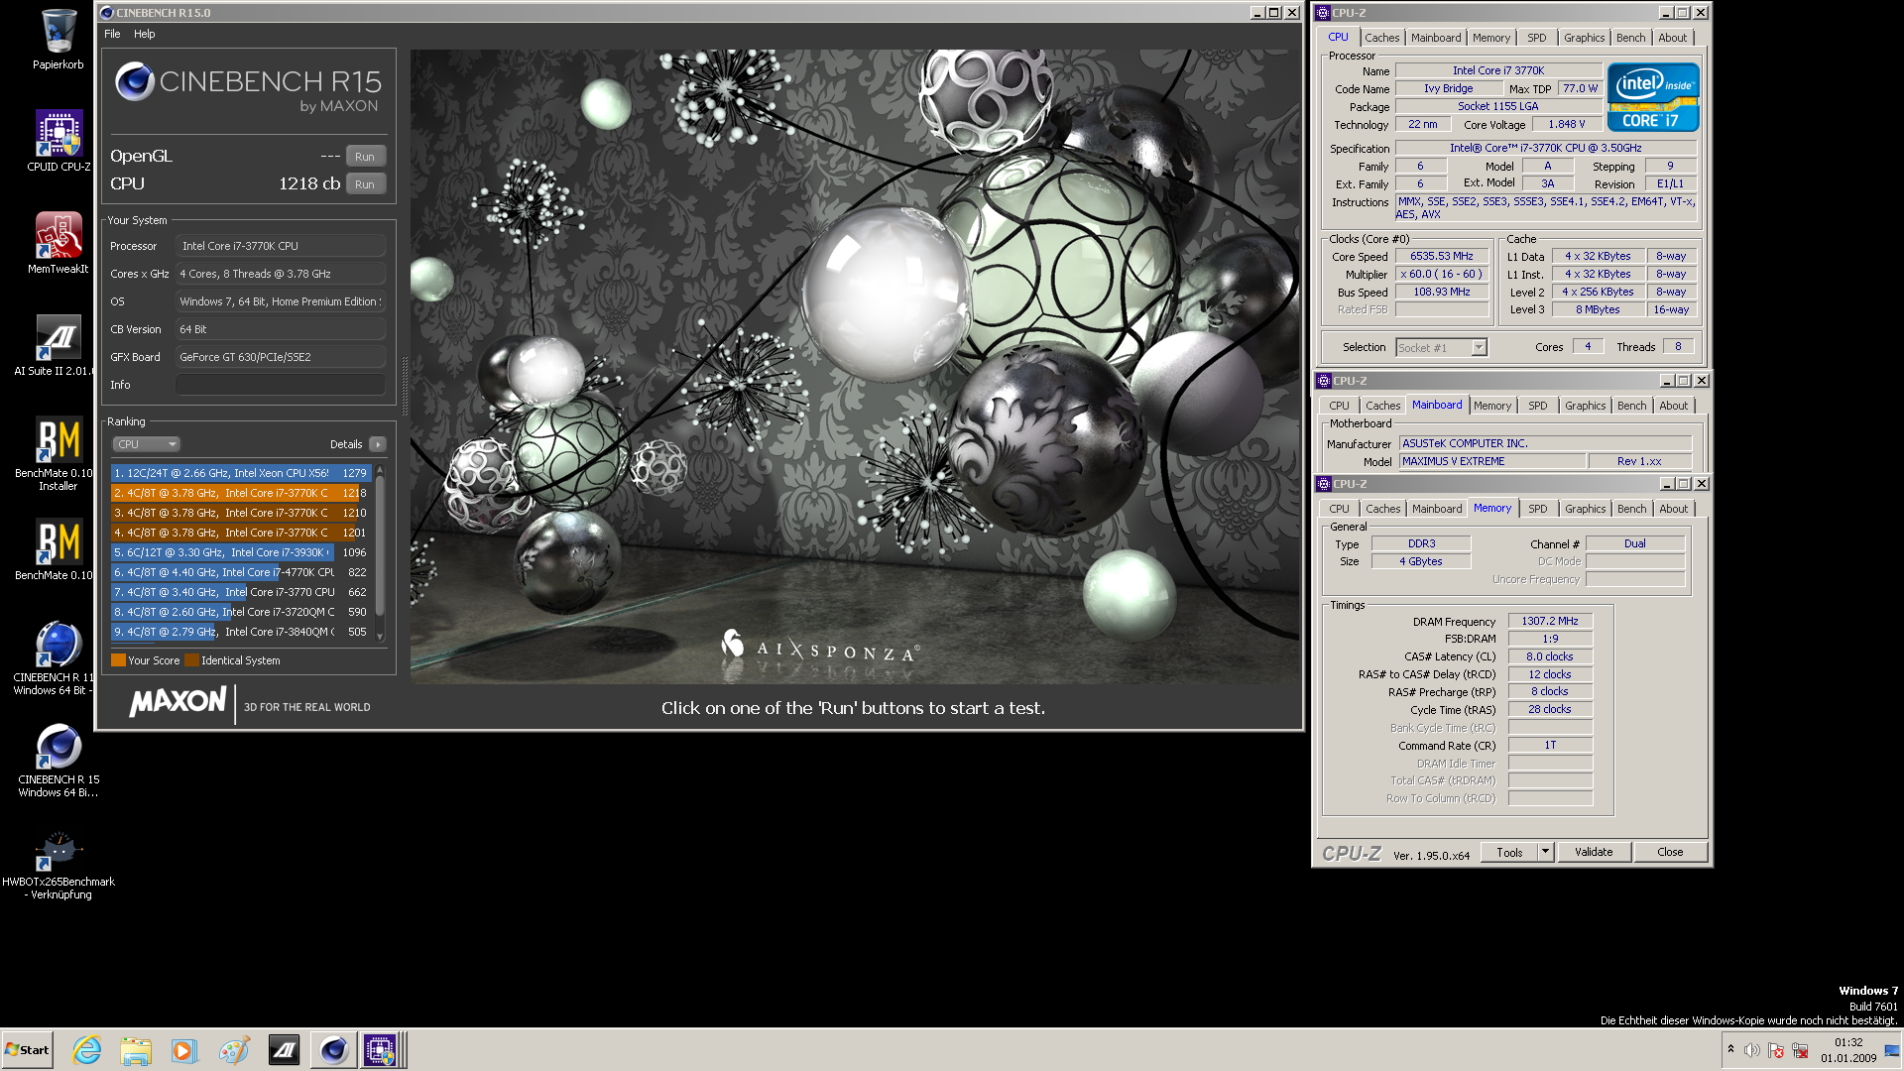Open the File menu in Cinebench
Screen dimensions: 1904x1071
[112, 34]
